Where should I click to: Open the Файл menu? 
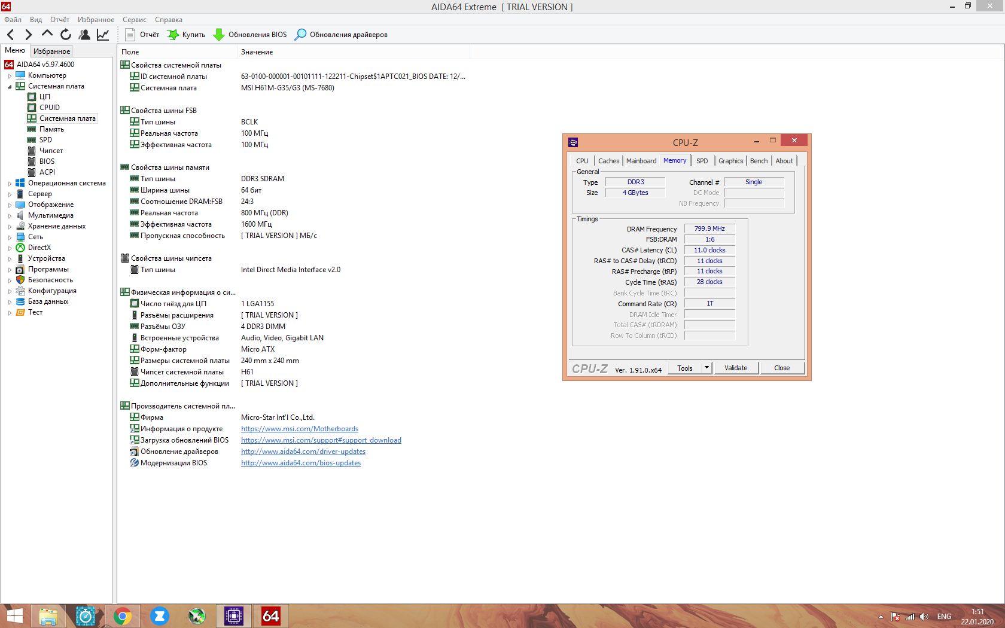click(13, 20)
